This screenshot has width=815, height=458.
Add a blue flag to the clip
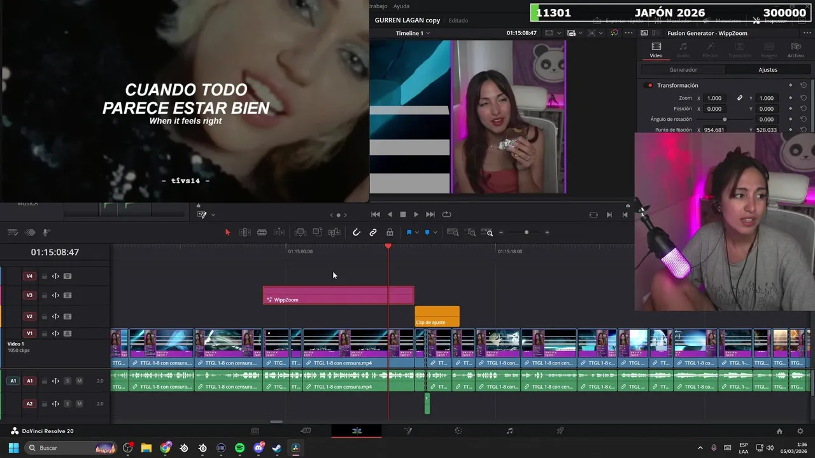coord(409,232)
